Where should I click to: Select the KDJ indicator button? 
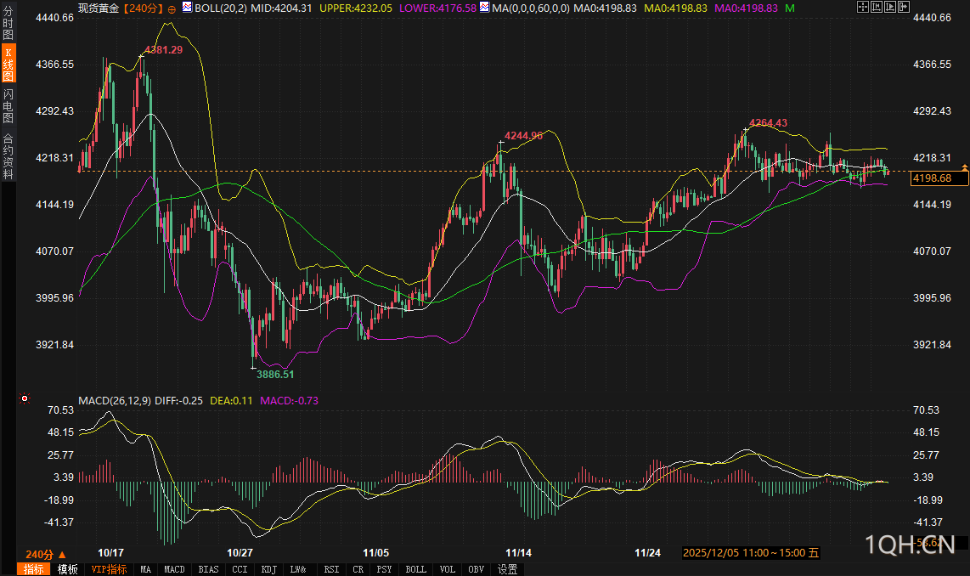(268, 569)
